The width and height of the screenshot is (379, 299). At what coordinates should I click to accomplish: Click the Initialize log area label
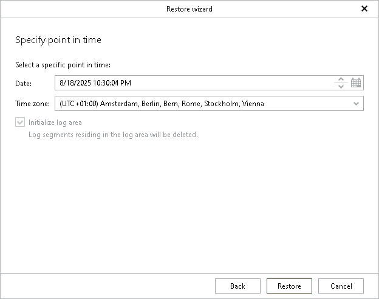[x=55, y=123]
